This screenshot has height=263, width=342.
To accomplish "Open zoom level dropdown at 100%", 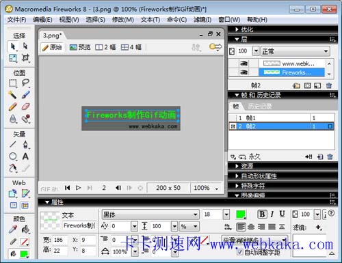I will (x=217, y=189).
